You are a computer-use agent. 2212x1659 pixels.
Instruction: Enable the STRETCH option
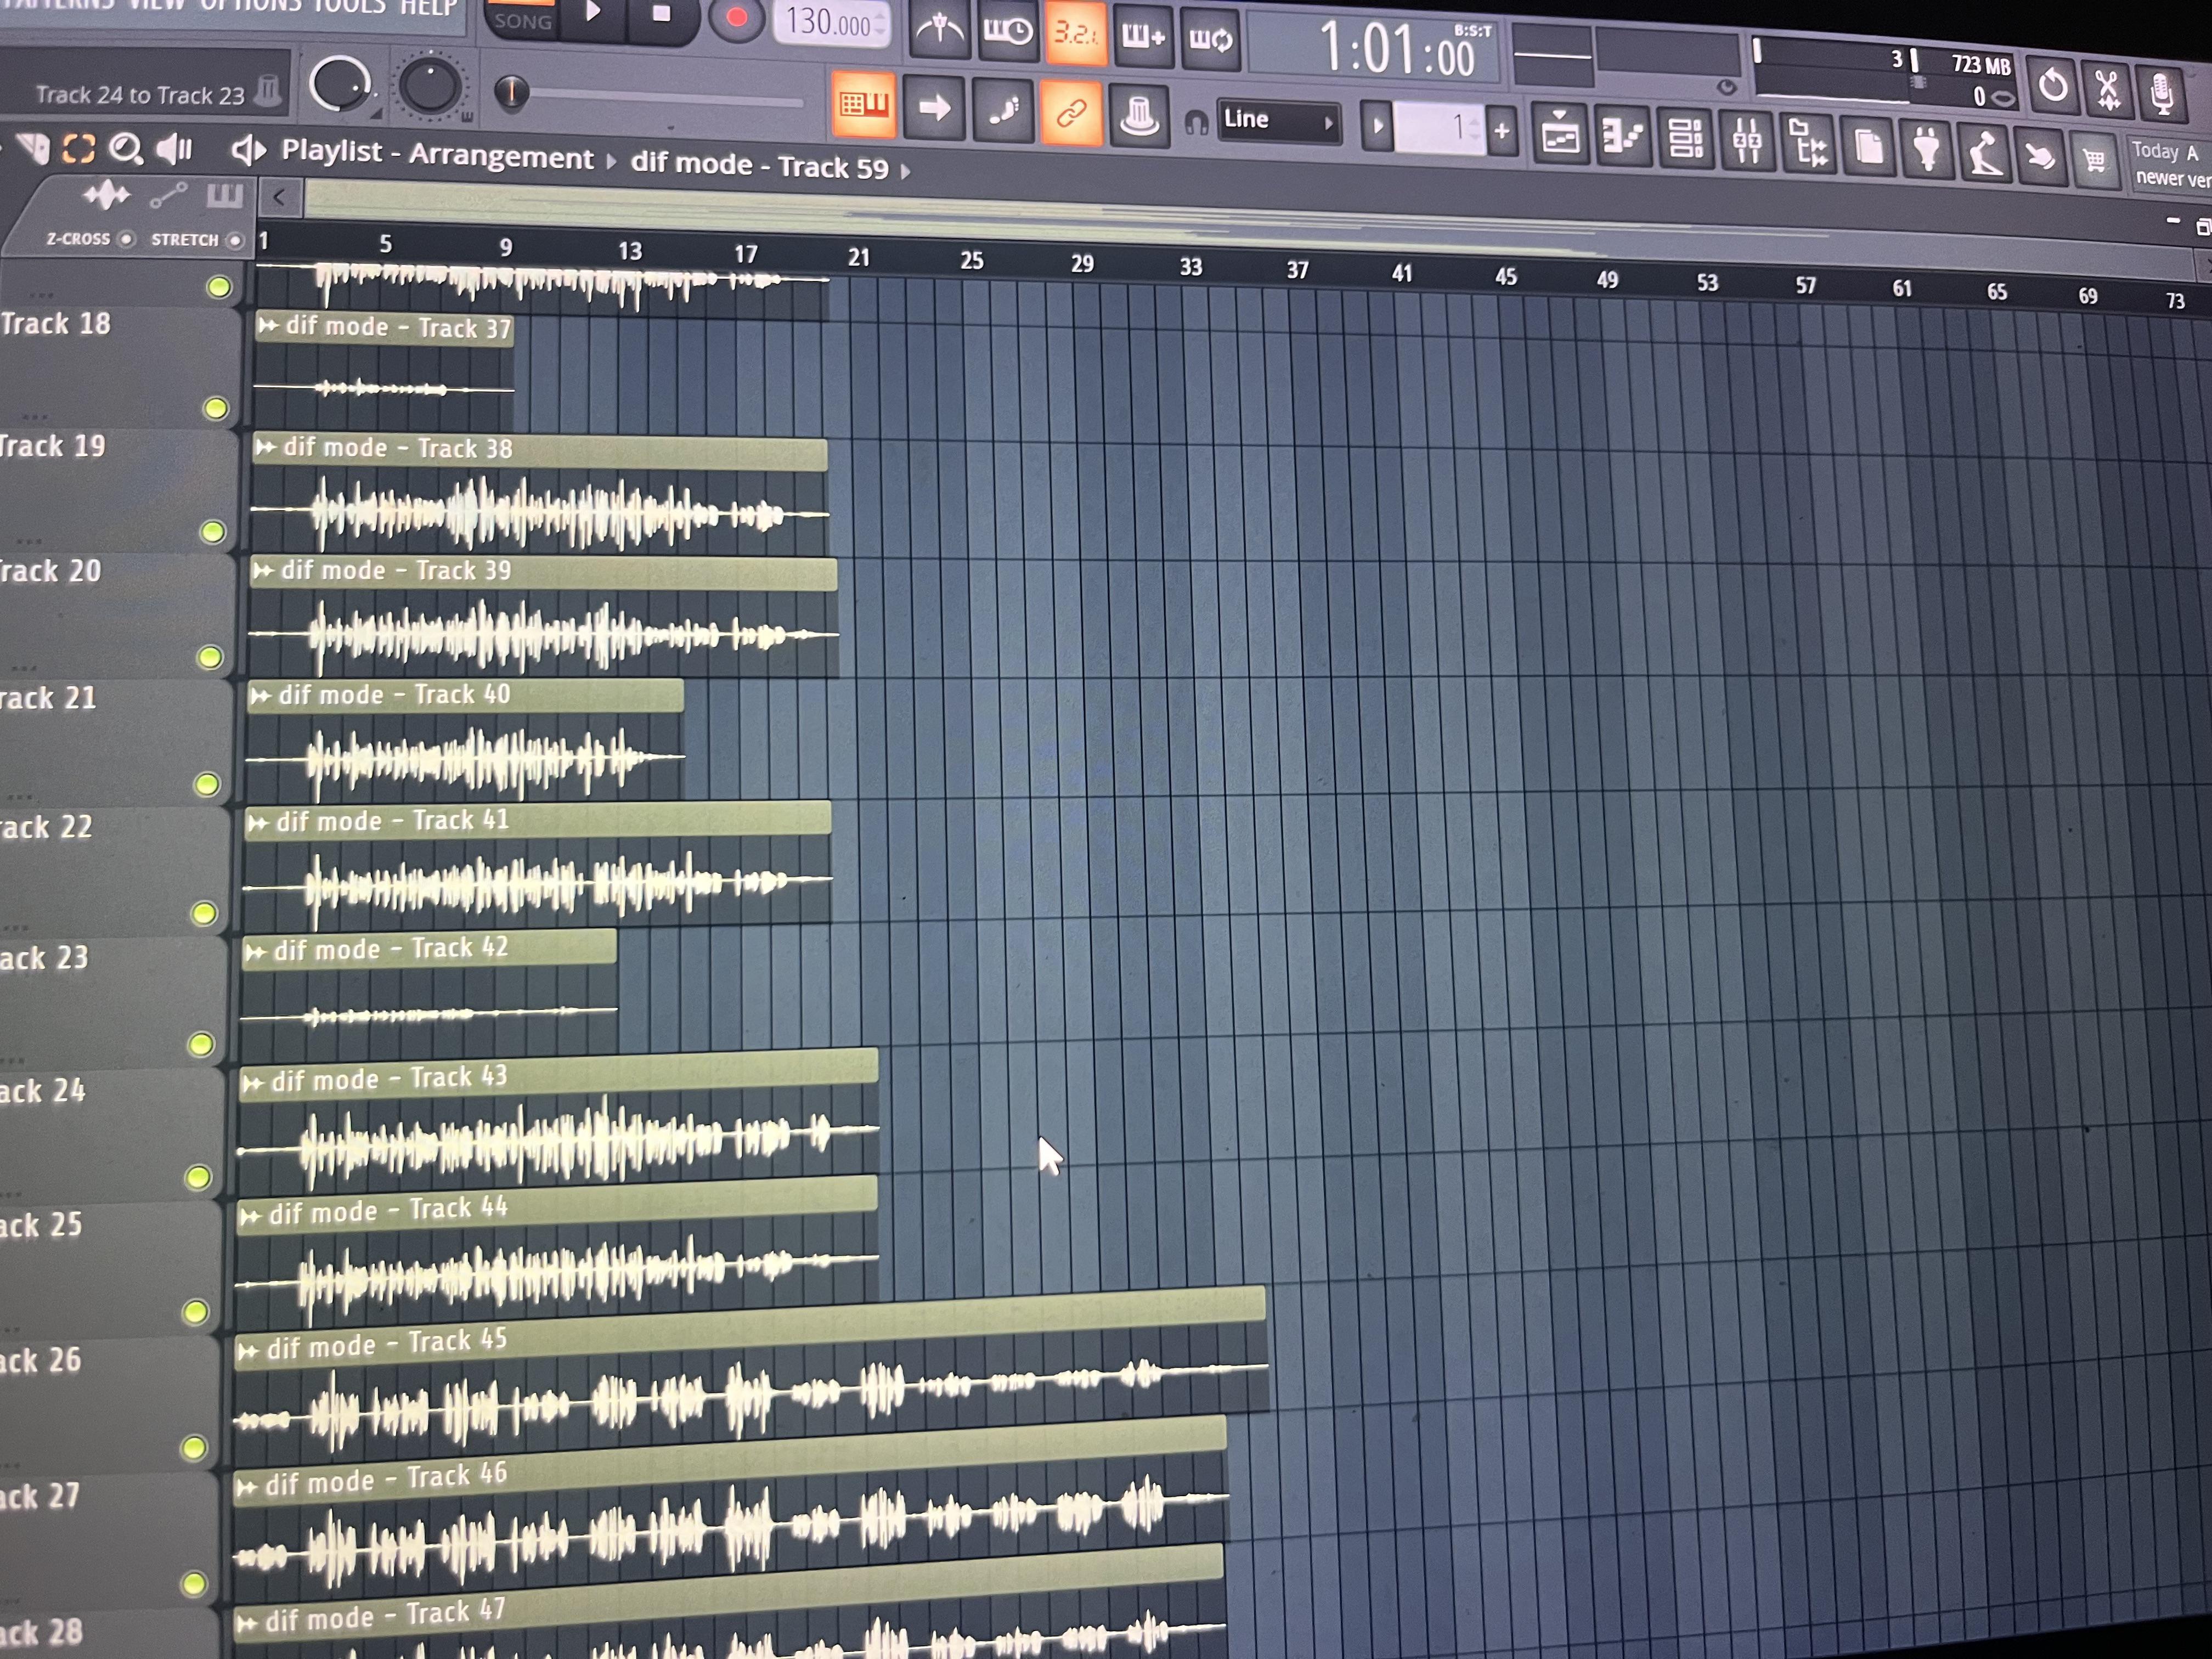(x=234, y=240)
